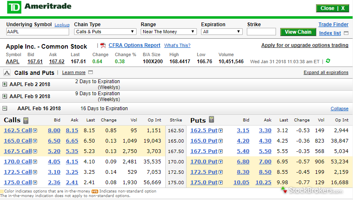Screen dimensions: 353x200
Task: Click the Underlying Symbol field containing AAPL
Action: (x=37, y=32)
